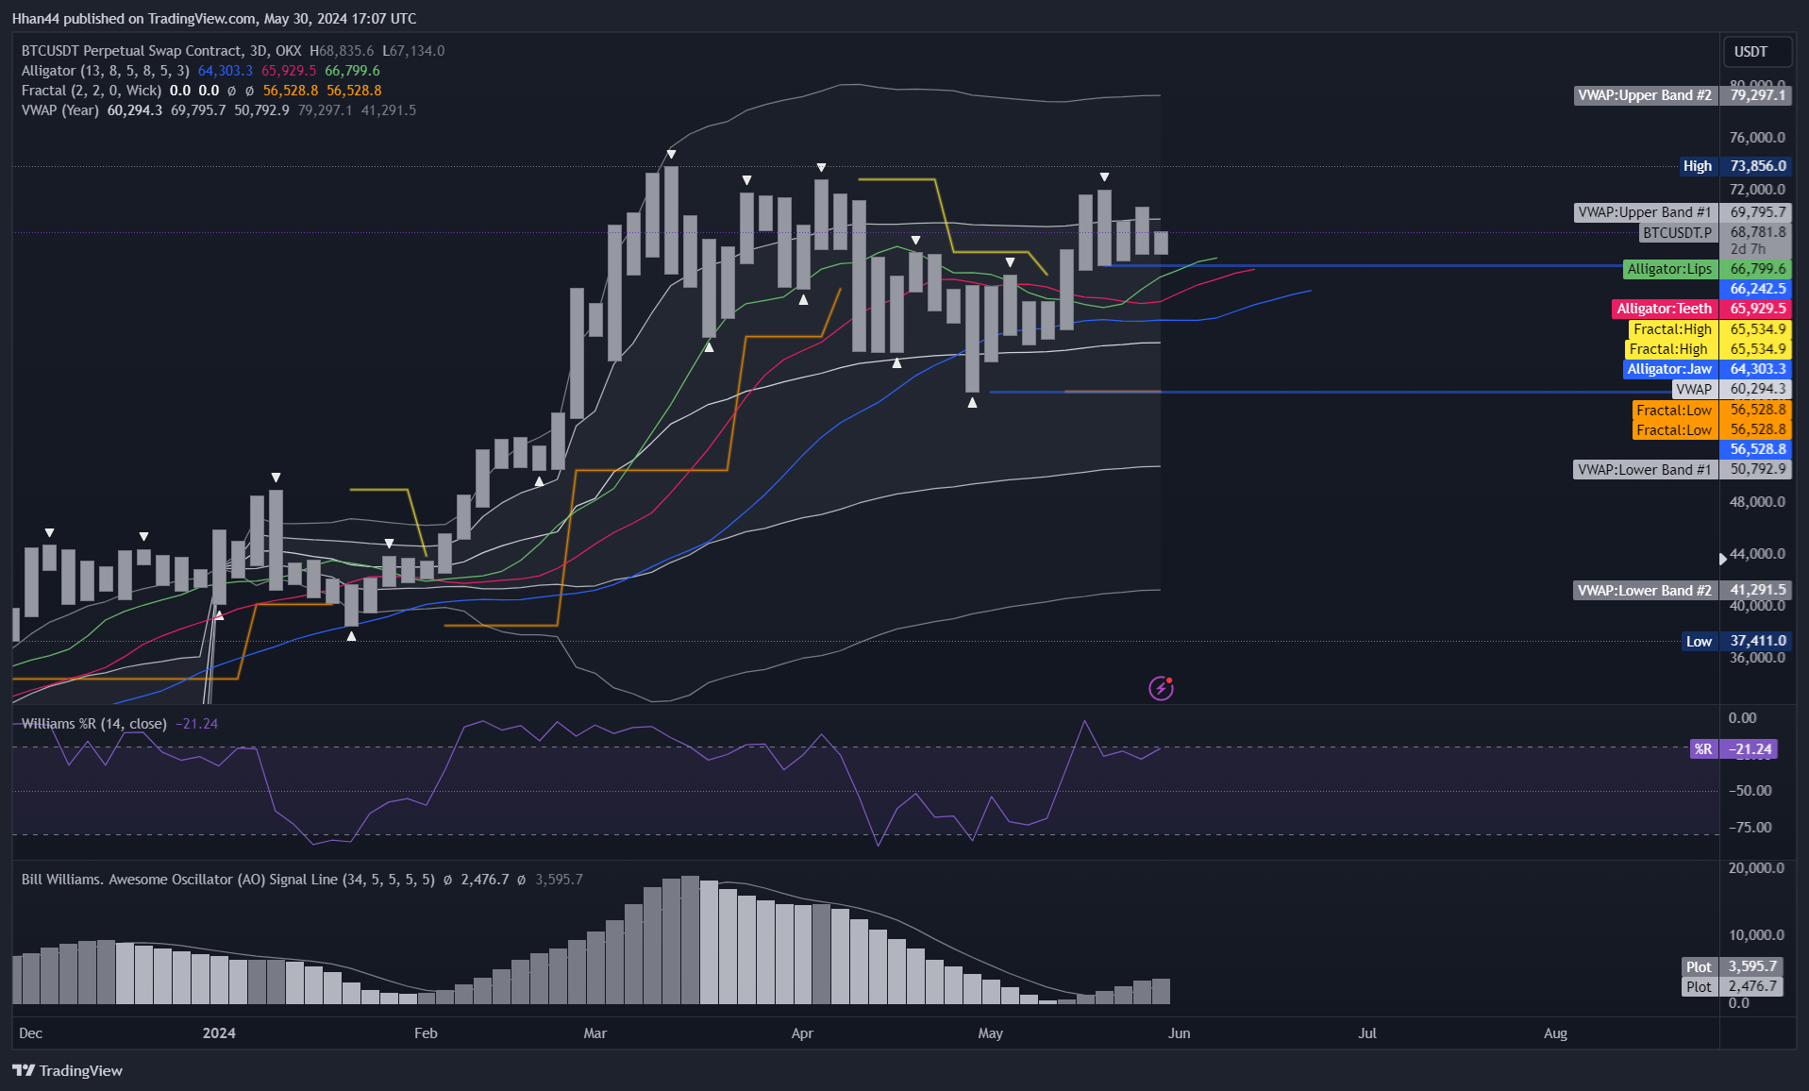This screenshot has width=1809, height=1091.
Task: Click the VWAP:Lower Band #1 label
Action: tap(1682, 469)
